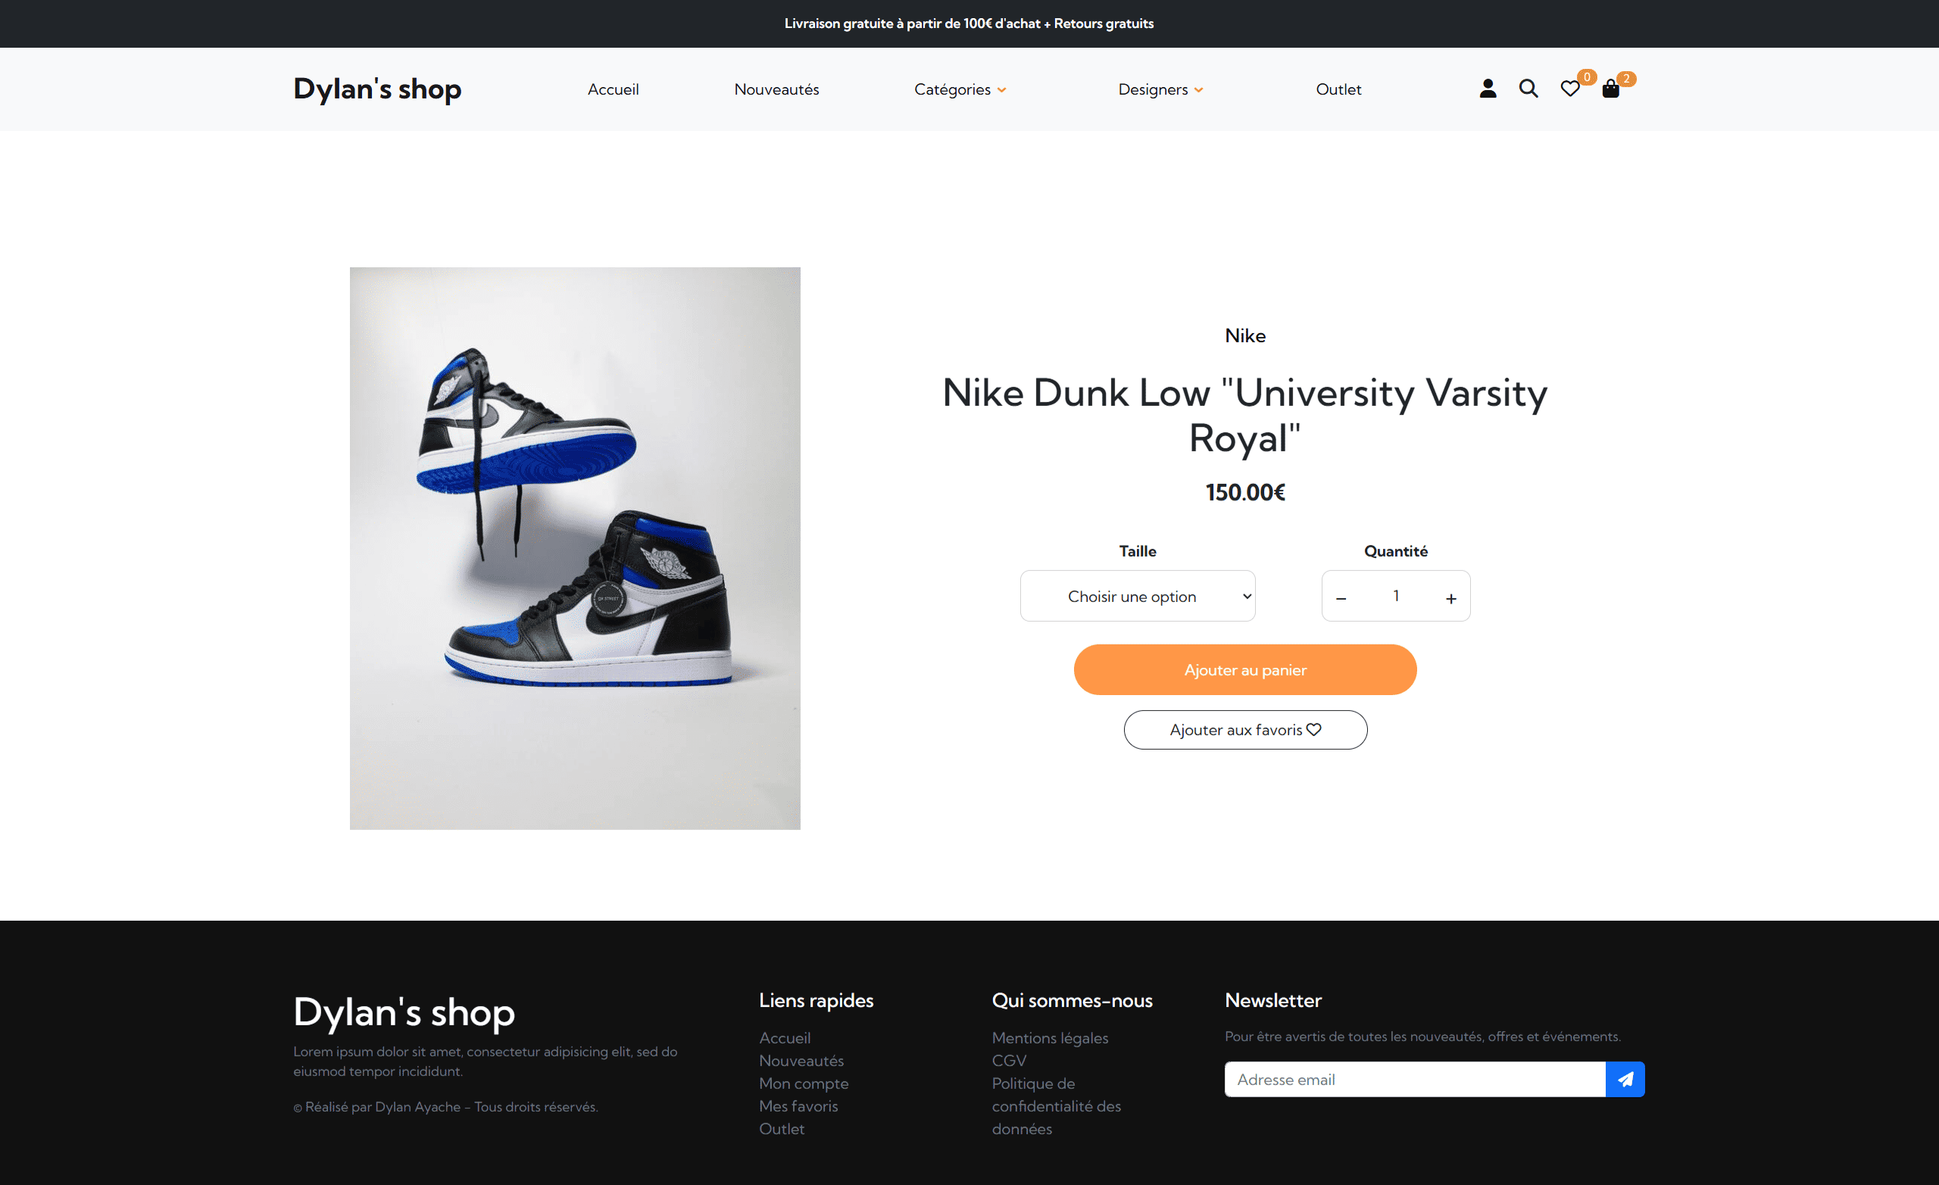1939x1185 pixels.
Task: Click the heart icon inside Ajouter aux favoris
Action: click(1313, 729)
